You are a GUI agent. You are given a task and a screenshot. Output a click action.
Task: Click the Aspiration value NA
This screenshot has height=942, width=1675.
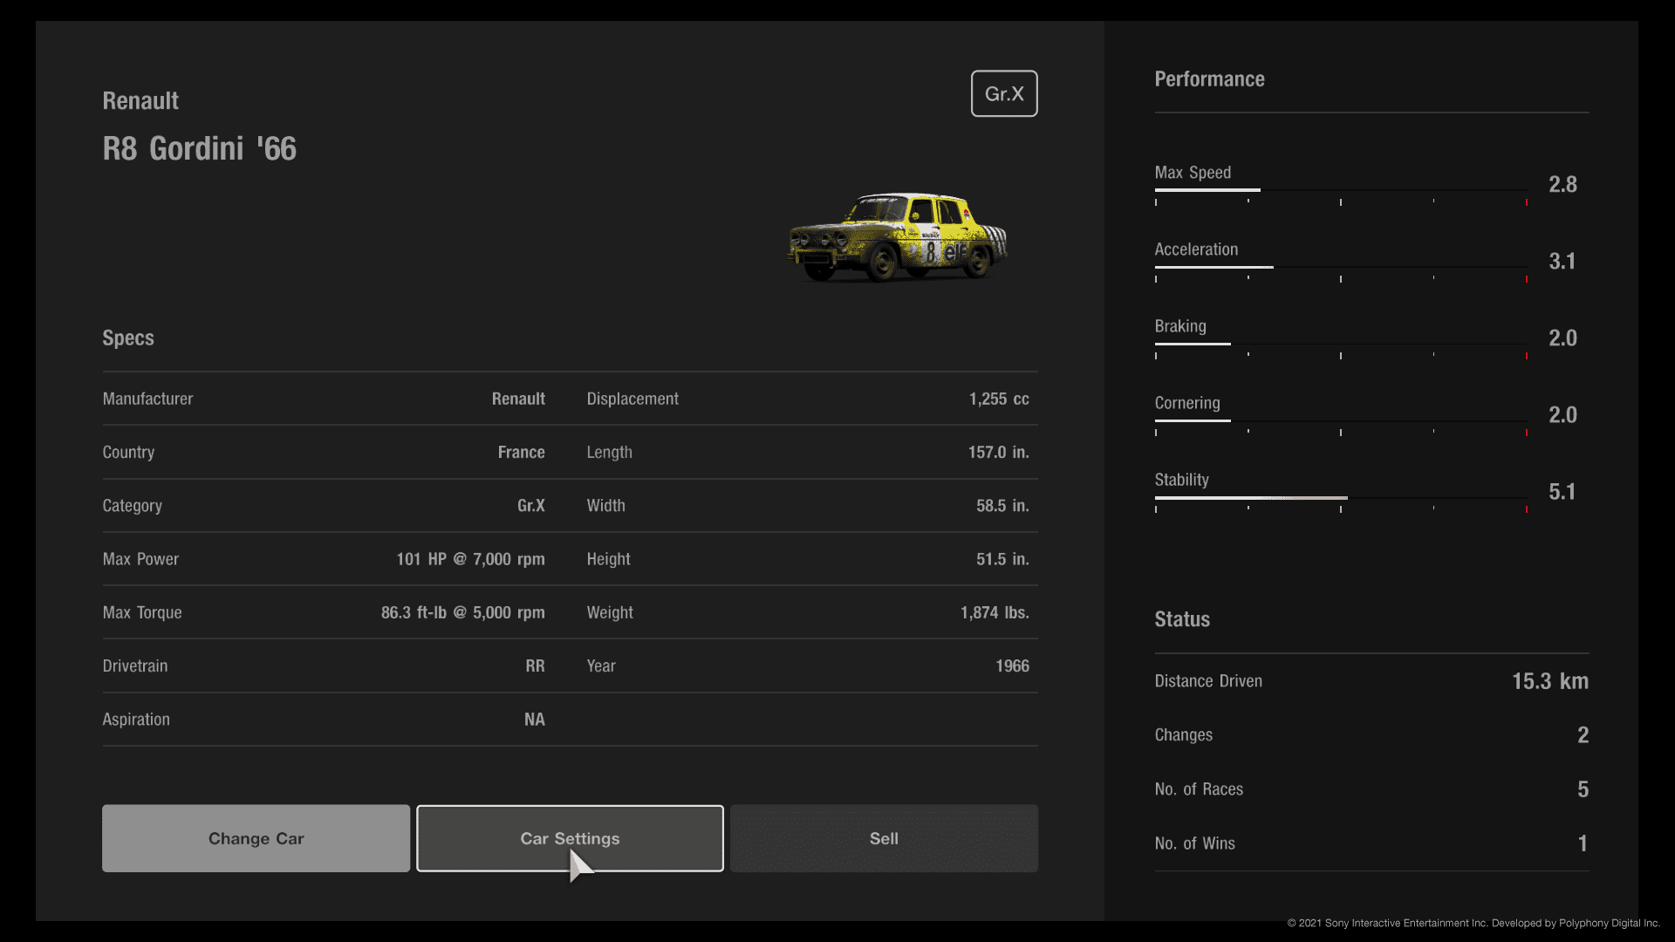[534, 720]
